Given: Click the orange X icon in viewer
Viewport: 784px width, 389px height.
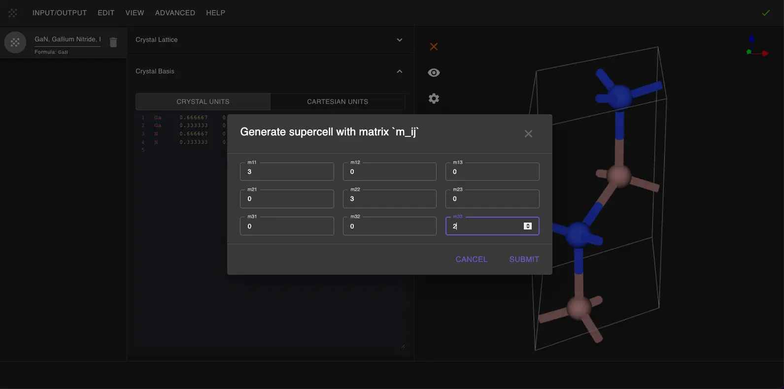Looking at the screenshot, I should tap(434, 47).
